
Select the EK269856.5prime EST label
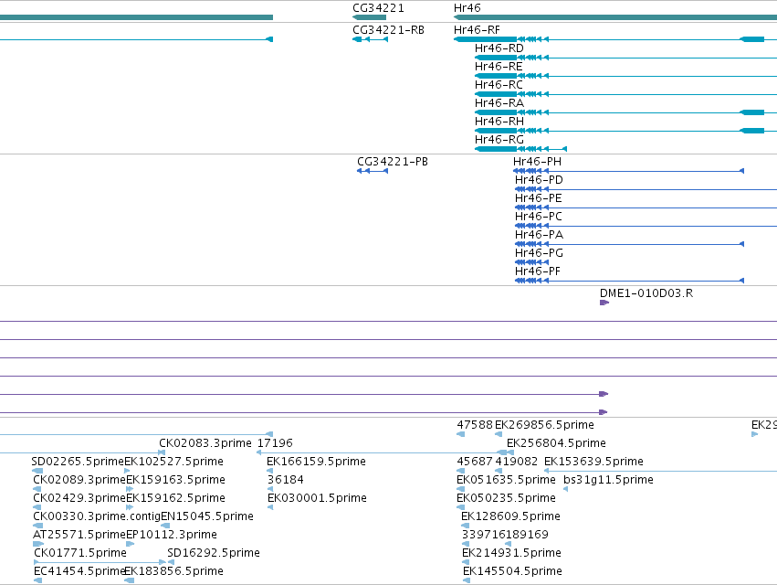544,425
